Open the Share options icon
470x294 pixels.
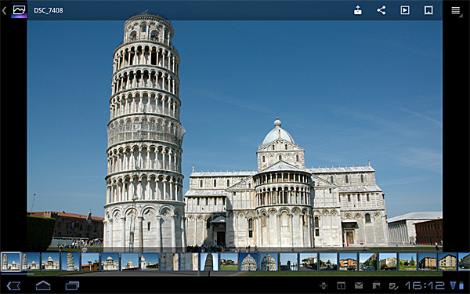[381, 10]
